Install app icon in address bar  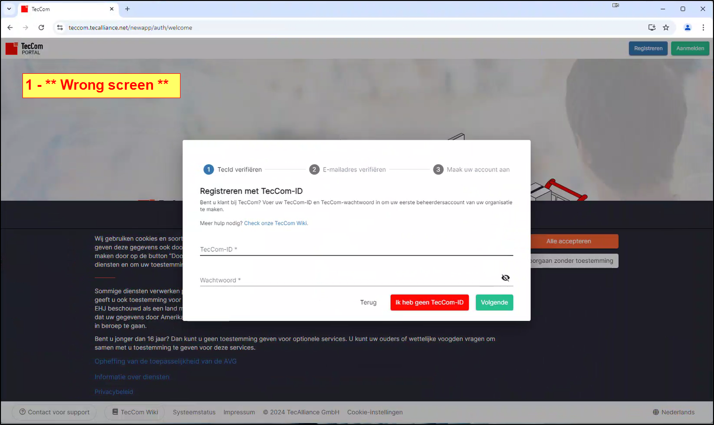pyautogui.click(x=652, y=28)
